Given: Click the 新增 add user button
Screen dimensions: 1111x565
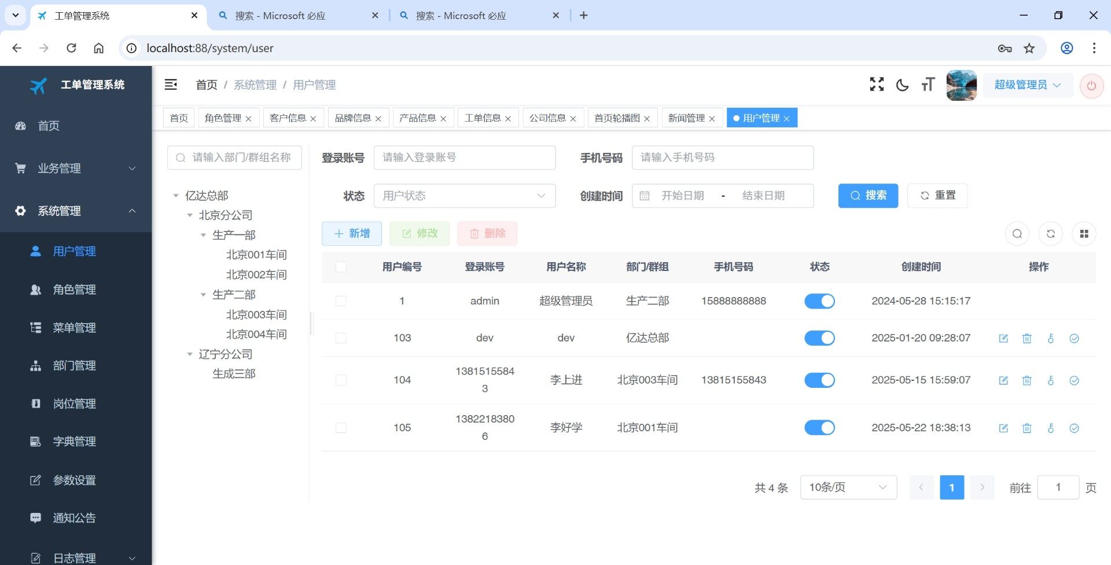Looking at the screenshot, I should click(x=352, y=233).
